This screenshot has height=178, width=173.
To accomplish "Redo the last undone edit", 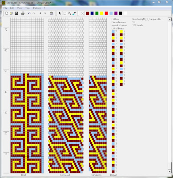I will (34, 13).
